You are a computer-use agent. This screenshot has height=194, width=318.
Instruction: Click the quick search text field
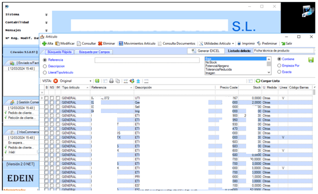pos(147,60)
